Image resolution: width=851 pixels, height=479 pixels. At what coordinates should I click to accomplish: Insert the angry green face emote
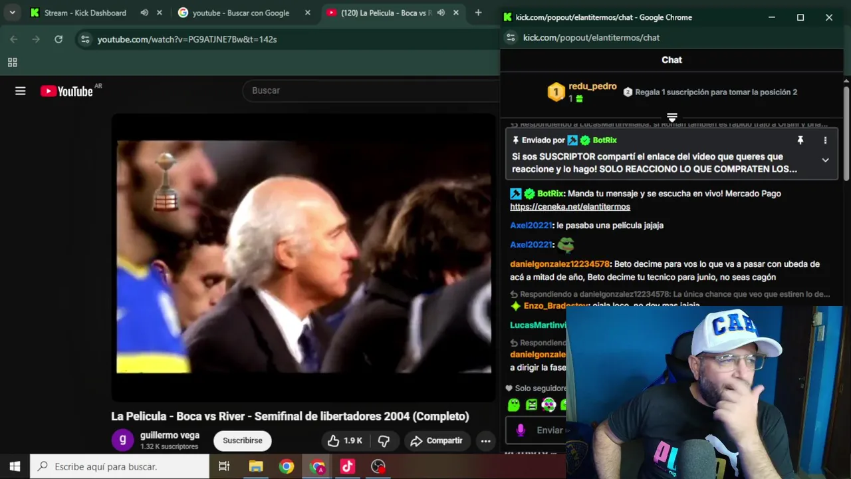click(531, 404)
